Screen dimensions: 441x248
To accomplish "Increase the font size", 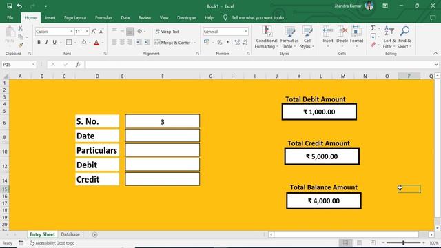I will coord(94,31).
